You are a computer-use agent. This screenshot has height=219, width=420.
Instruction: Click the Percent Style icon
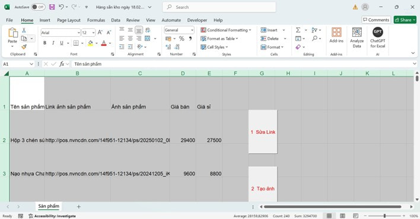pos(182,38)
